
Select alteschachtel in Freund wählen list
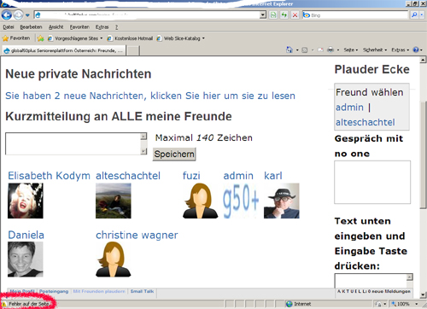point(366,122)
